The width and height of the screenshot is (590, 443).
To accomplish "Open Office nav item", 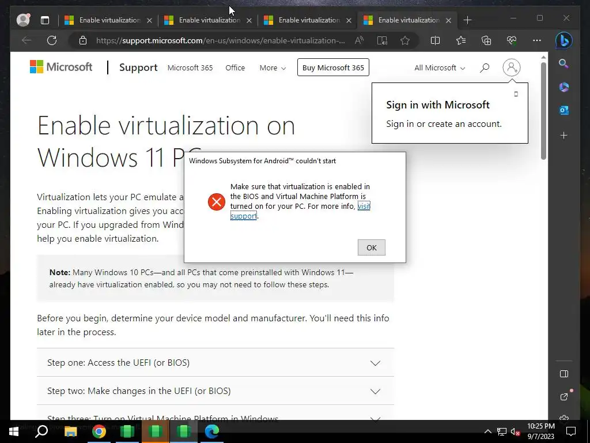I will (235, 68).
